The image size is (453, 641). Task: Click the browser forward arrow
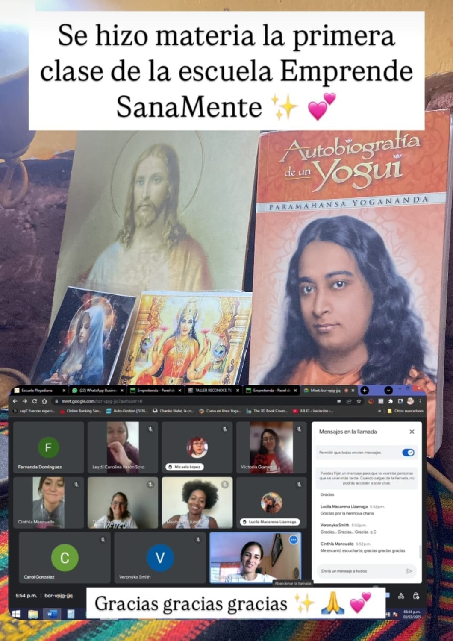(x=25, y=401)
